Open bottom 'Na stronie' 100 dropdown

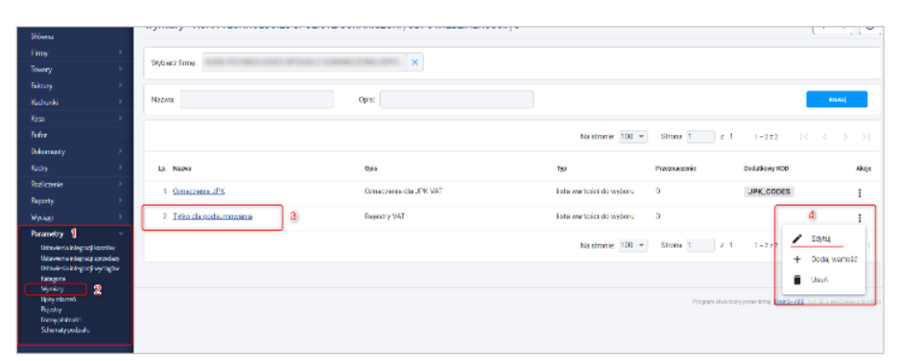click(633, 245)
